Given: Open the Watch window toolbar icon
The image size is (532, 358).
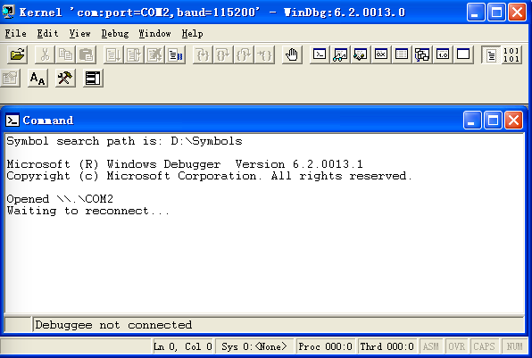Looking at the screenshot, I should [x=340, y=54].
